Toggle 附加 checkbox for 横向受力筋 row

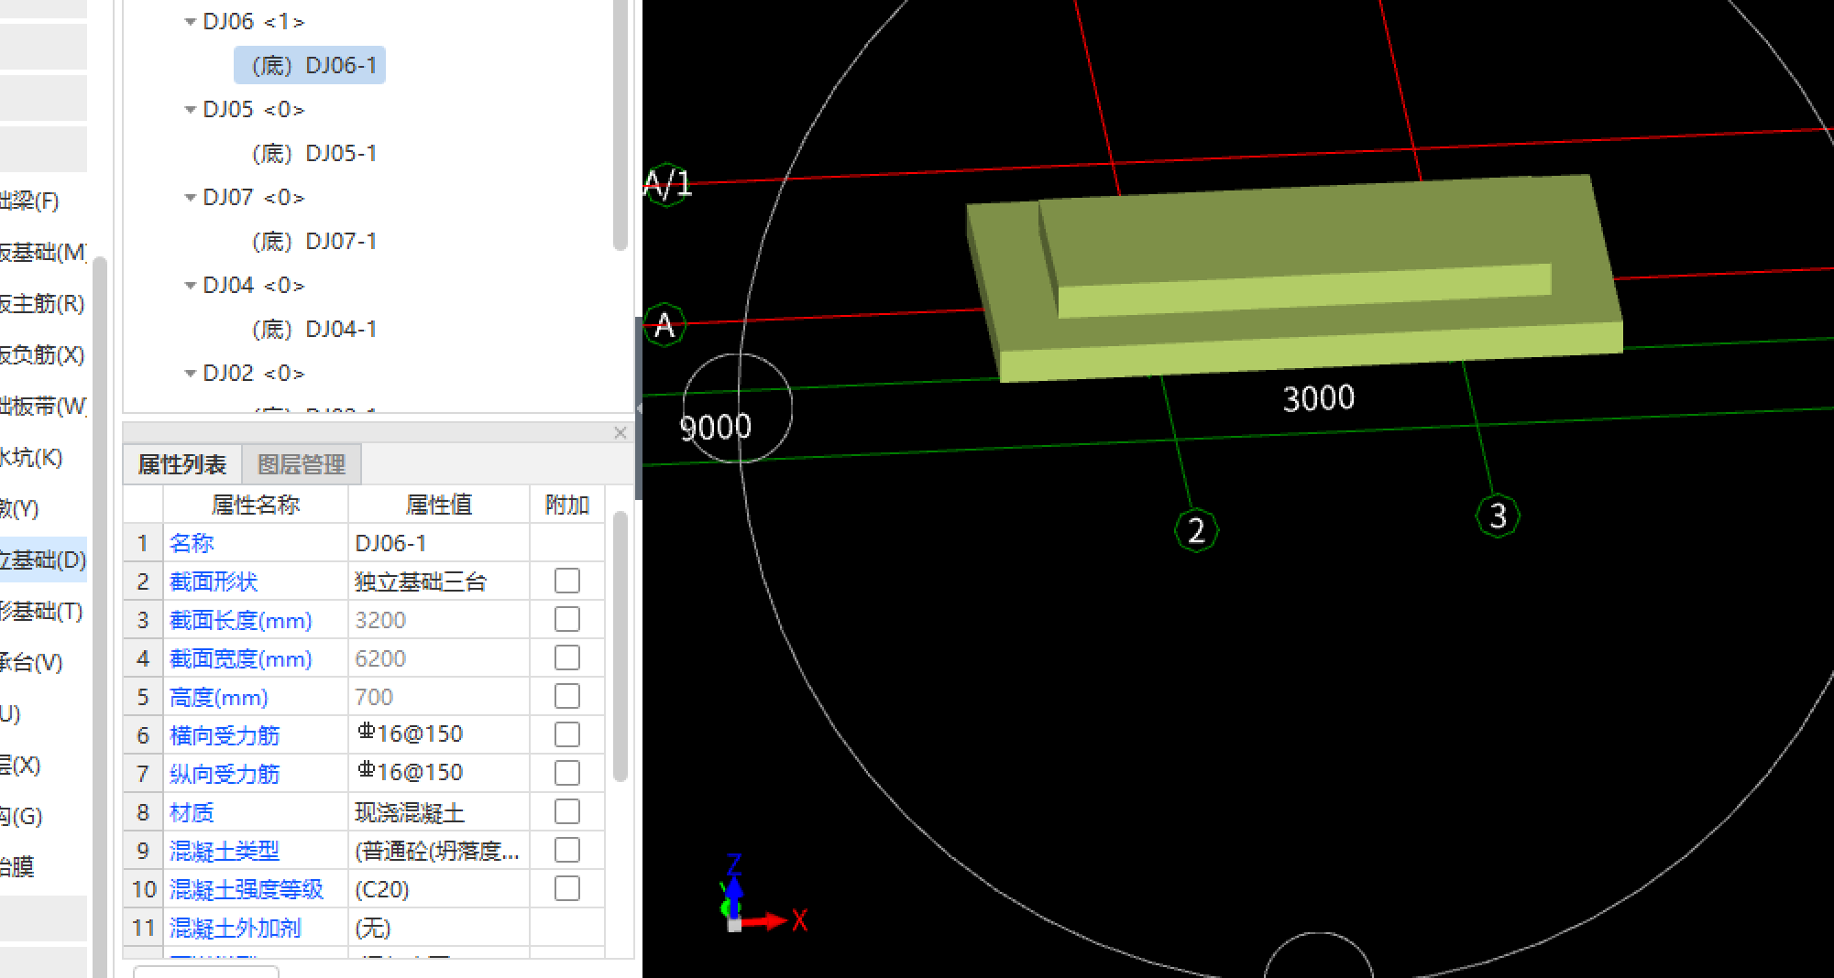[x=567, y=734]
